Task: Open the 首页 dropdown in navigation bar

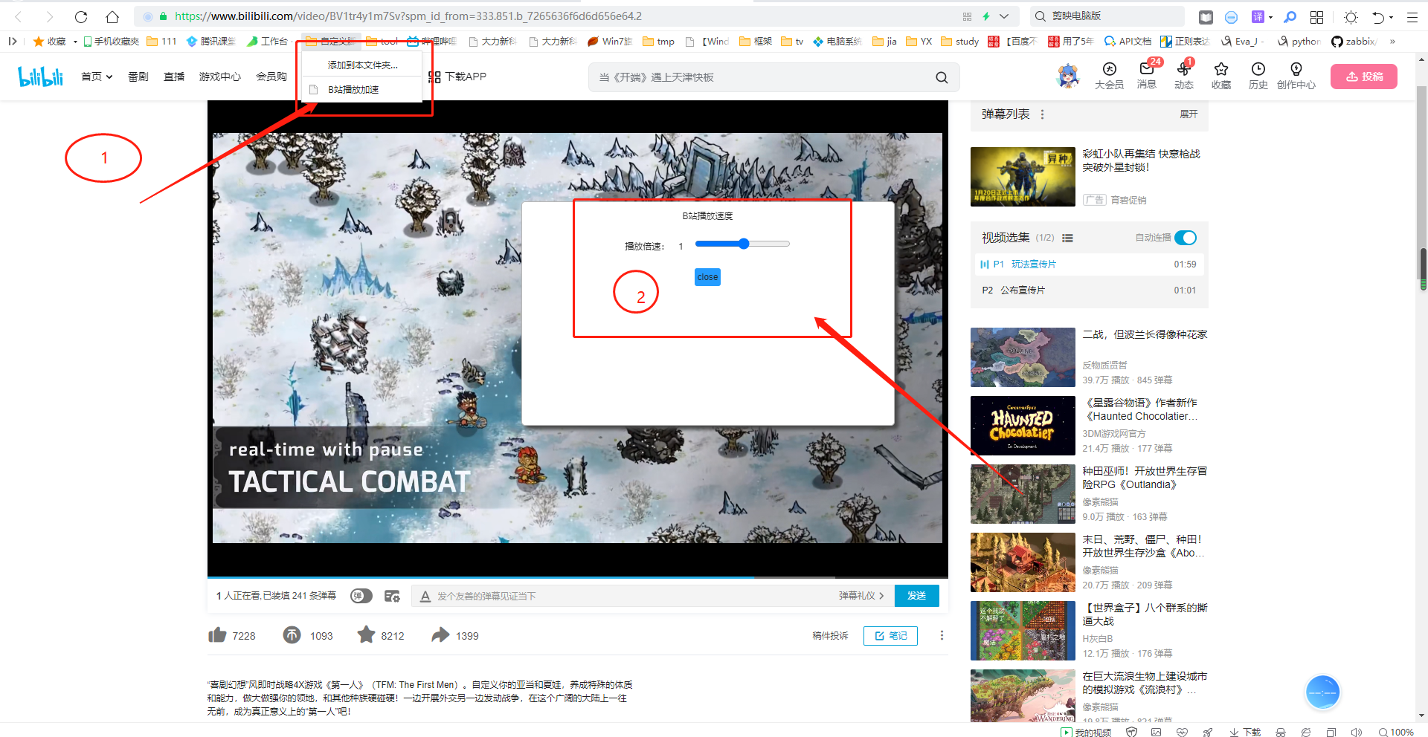Action: [x=97, y=77]
